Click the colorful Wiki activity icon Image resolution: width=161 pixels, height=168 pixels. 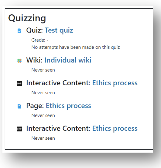[x=19, y=61]
